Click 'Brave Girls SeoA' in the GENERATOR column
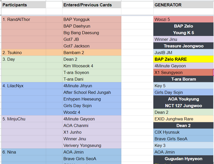 (x=184, y=139)
